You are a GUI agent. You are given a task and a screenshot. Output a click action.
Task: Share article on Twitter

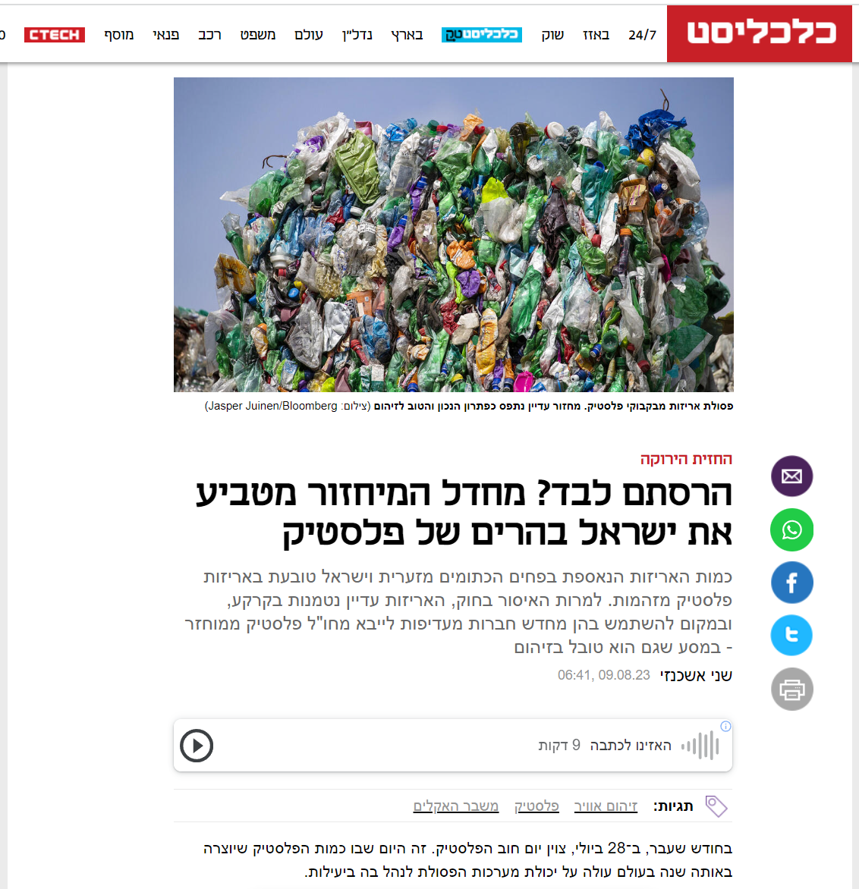coord(791,635)
